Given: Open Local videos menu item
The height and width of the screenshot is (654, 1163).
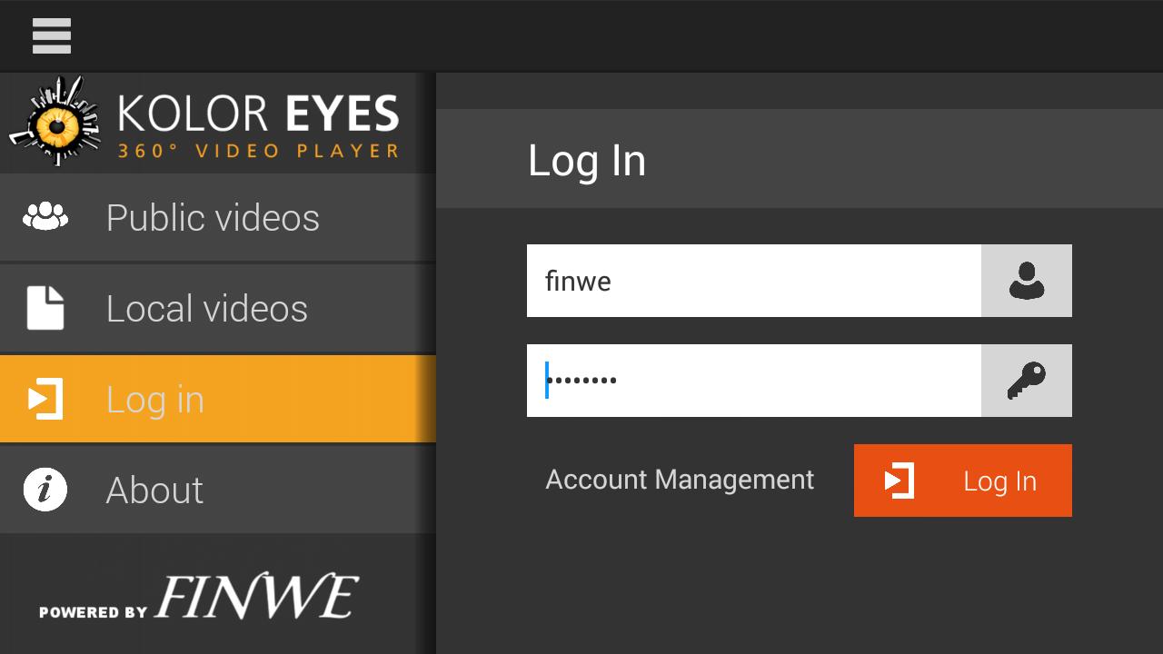Looking at the screenshot, I should [218, 309].
